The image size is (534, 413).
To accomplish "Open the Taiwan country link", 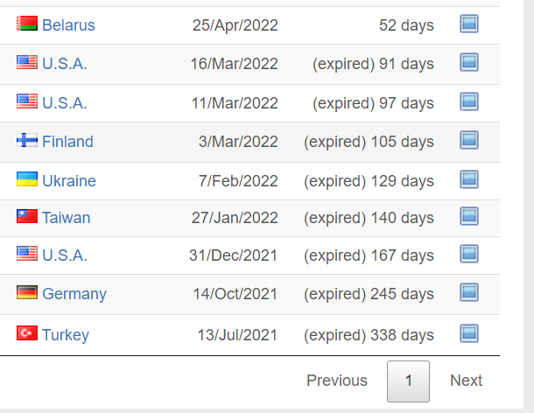I will [66, 218].
